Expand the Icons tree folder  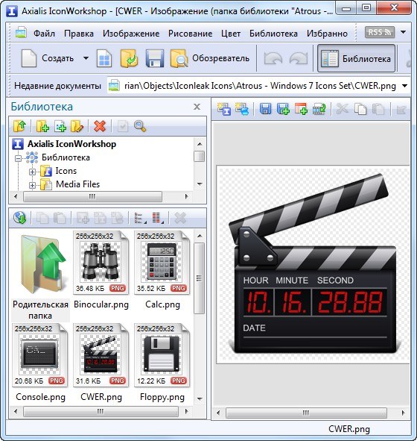pyautogui.click(x=32, y=172)
